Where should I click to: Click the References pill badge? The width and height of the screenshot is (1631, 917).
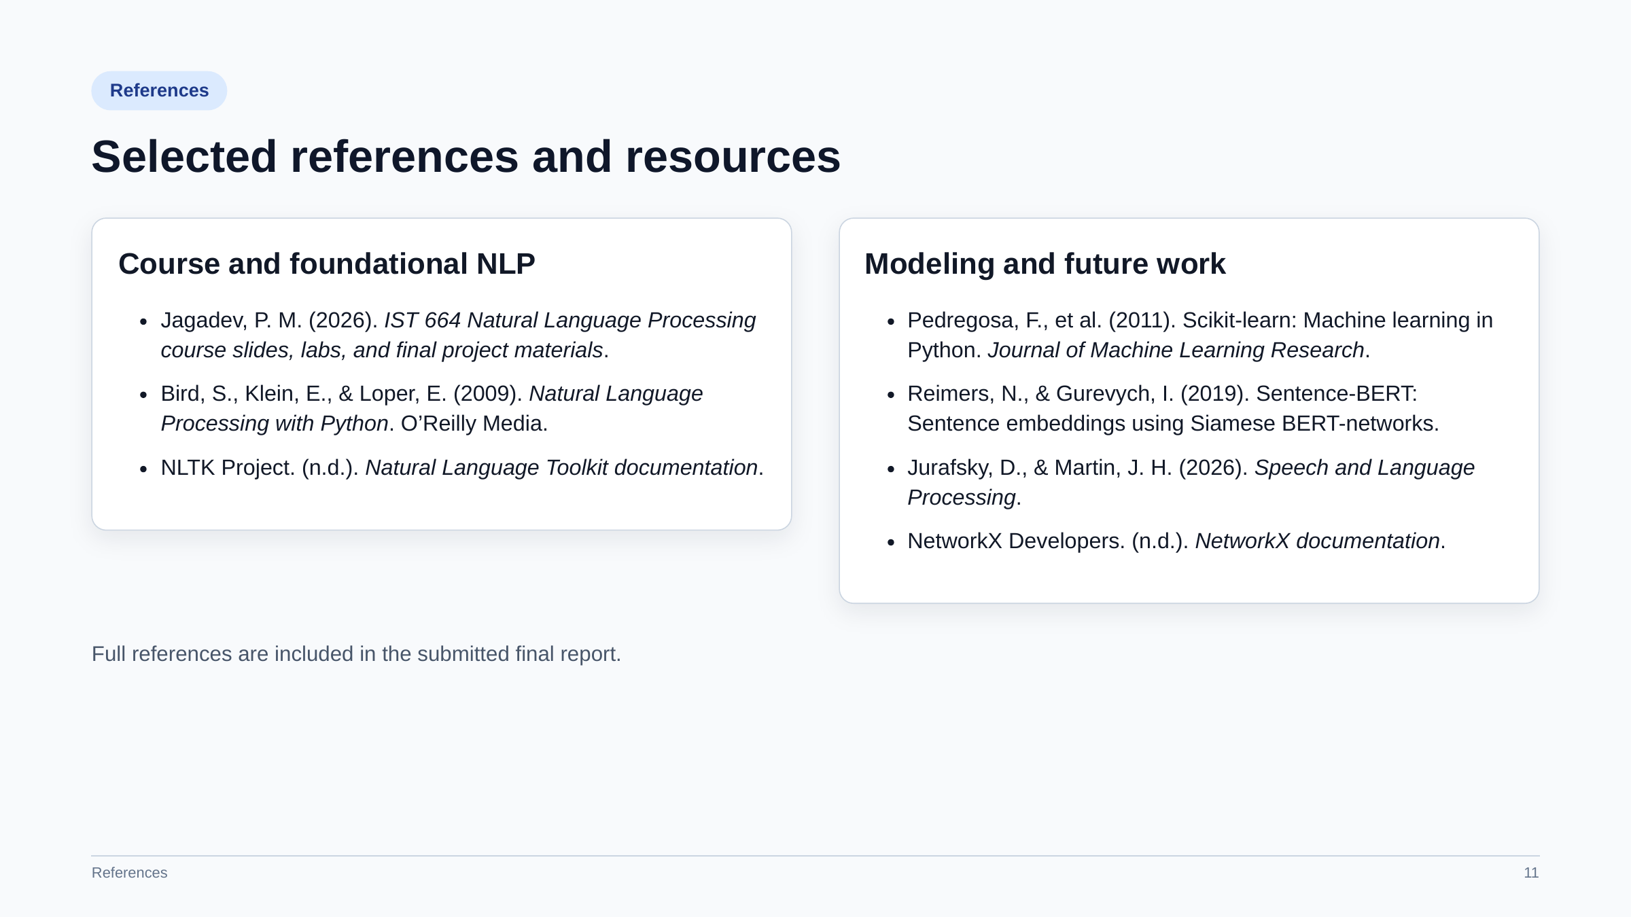(159, 90)
